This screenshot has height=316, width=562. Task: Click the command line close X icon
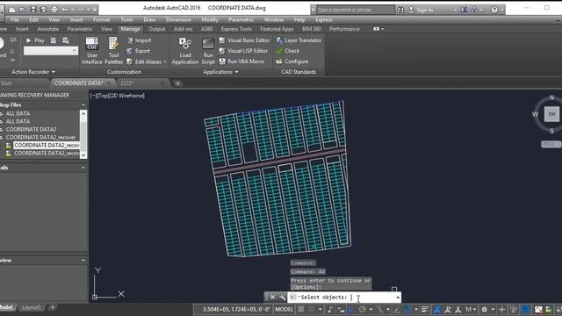click(x=272, y=298)
